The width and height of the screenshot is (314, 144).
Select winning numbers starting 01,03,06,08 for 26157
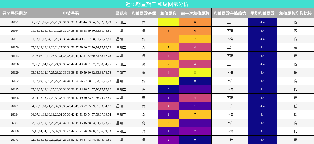(x=71, y=39)
